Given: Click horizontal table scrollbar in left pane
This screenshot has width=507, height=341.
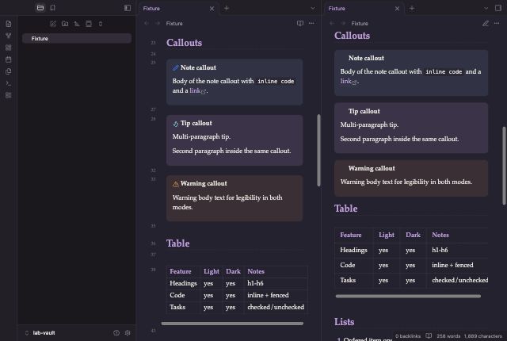Looking at the screenshot, I should pos(232,324).
